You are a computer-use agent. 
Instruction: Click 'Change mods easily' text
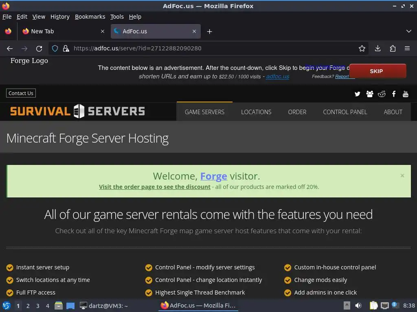[320, 280]
